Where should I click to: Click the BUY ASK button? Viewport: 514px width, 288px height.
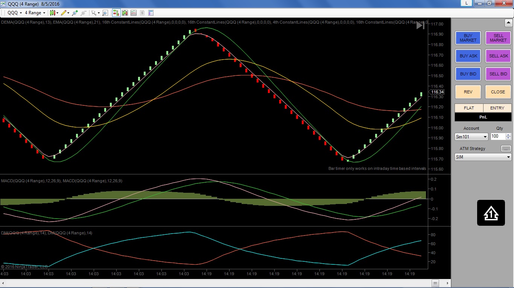[x=468, y=56]
